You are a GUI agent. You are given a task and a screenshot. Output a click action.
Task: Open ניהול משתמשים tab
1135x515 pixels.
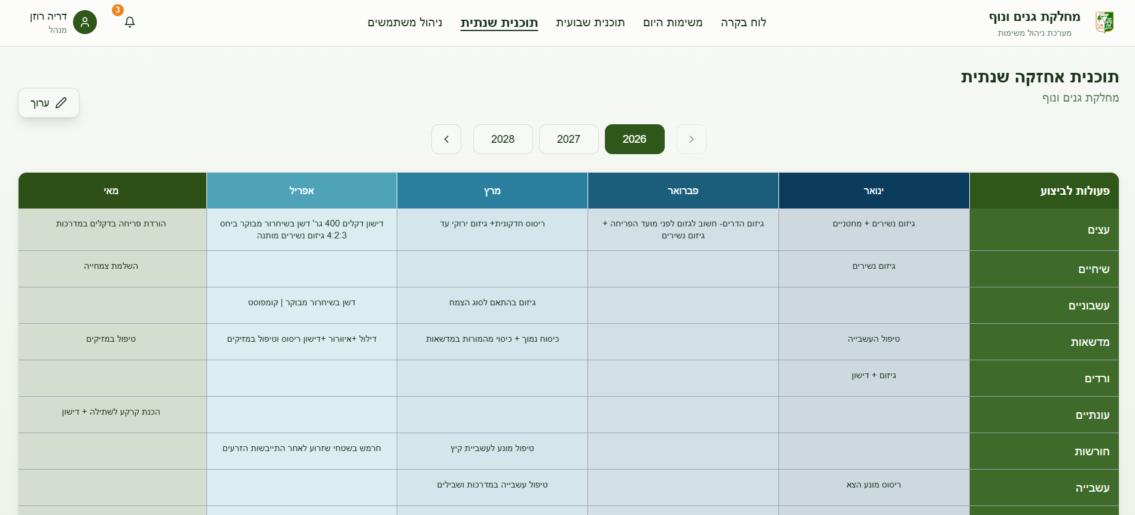pyautogui.click(x=404, y=23)
